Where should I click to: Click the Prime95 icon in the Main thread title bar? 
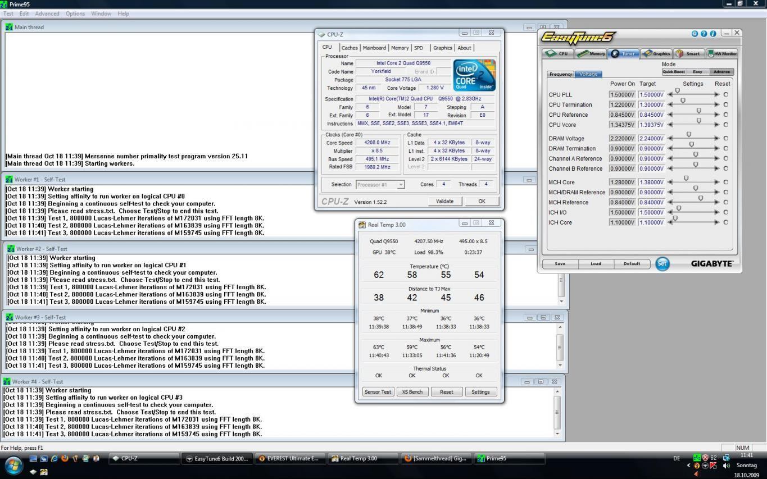(9, 27)
